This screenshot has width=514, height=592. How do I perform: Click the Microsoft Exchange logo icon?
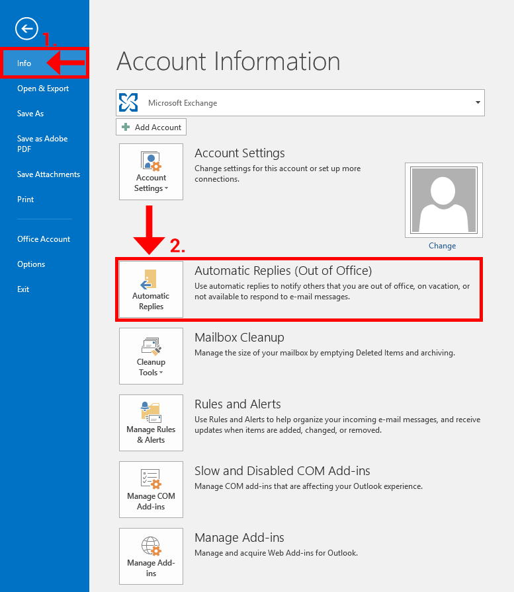128,103
